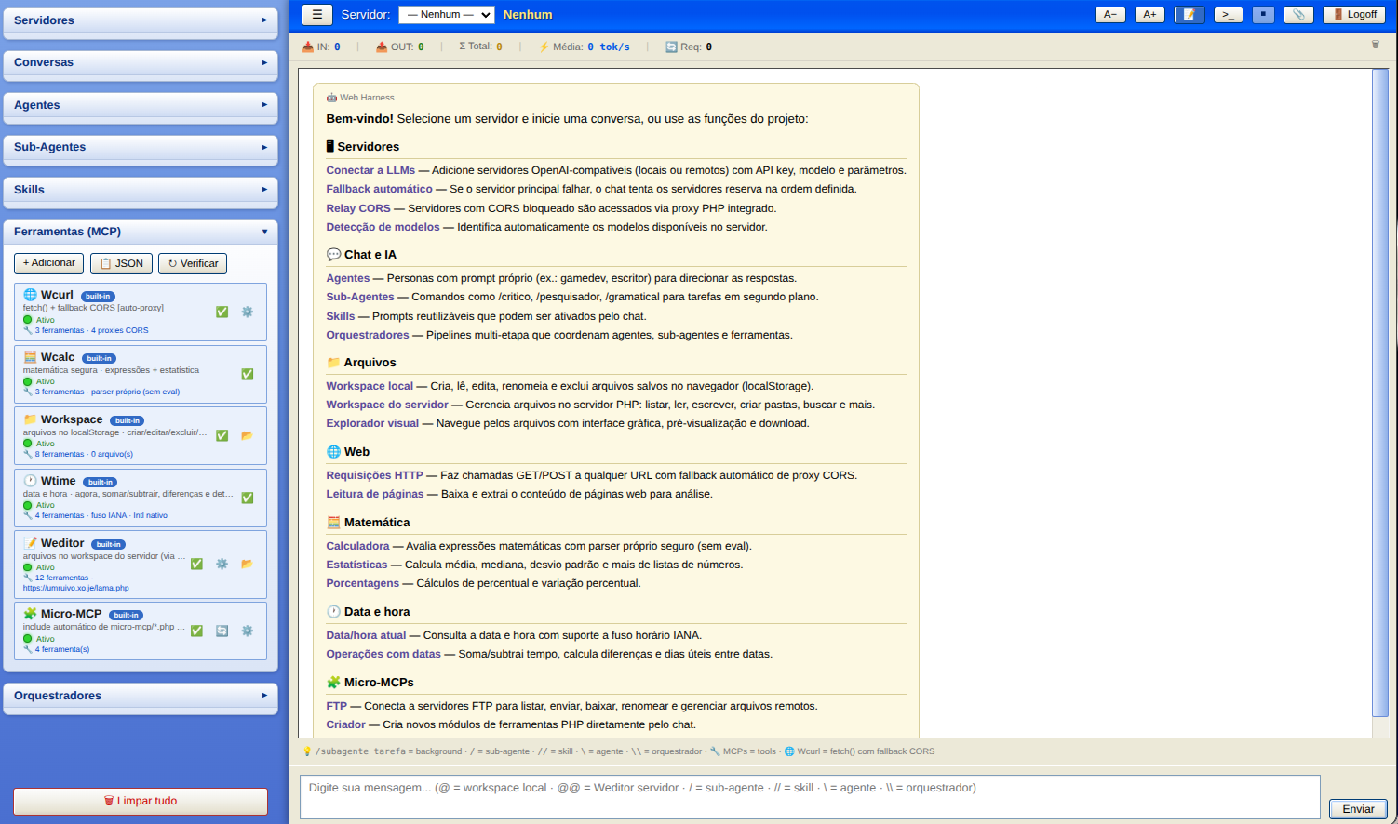This screenshot has width=1398, height=824.
Task: Toggle the notepad editor toolbar button
Action: click(x=1190, y=15)
